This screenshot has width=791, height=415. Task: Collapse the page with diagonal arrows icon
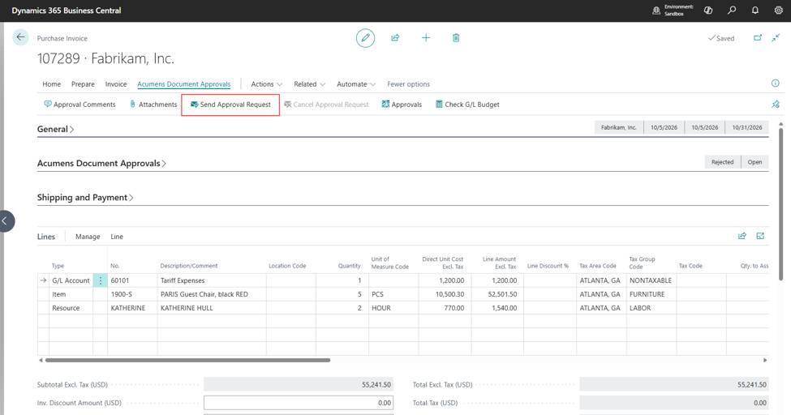pos(776,38)
